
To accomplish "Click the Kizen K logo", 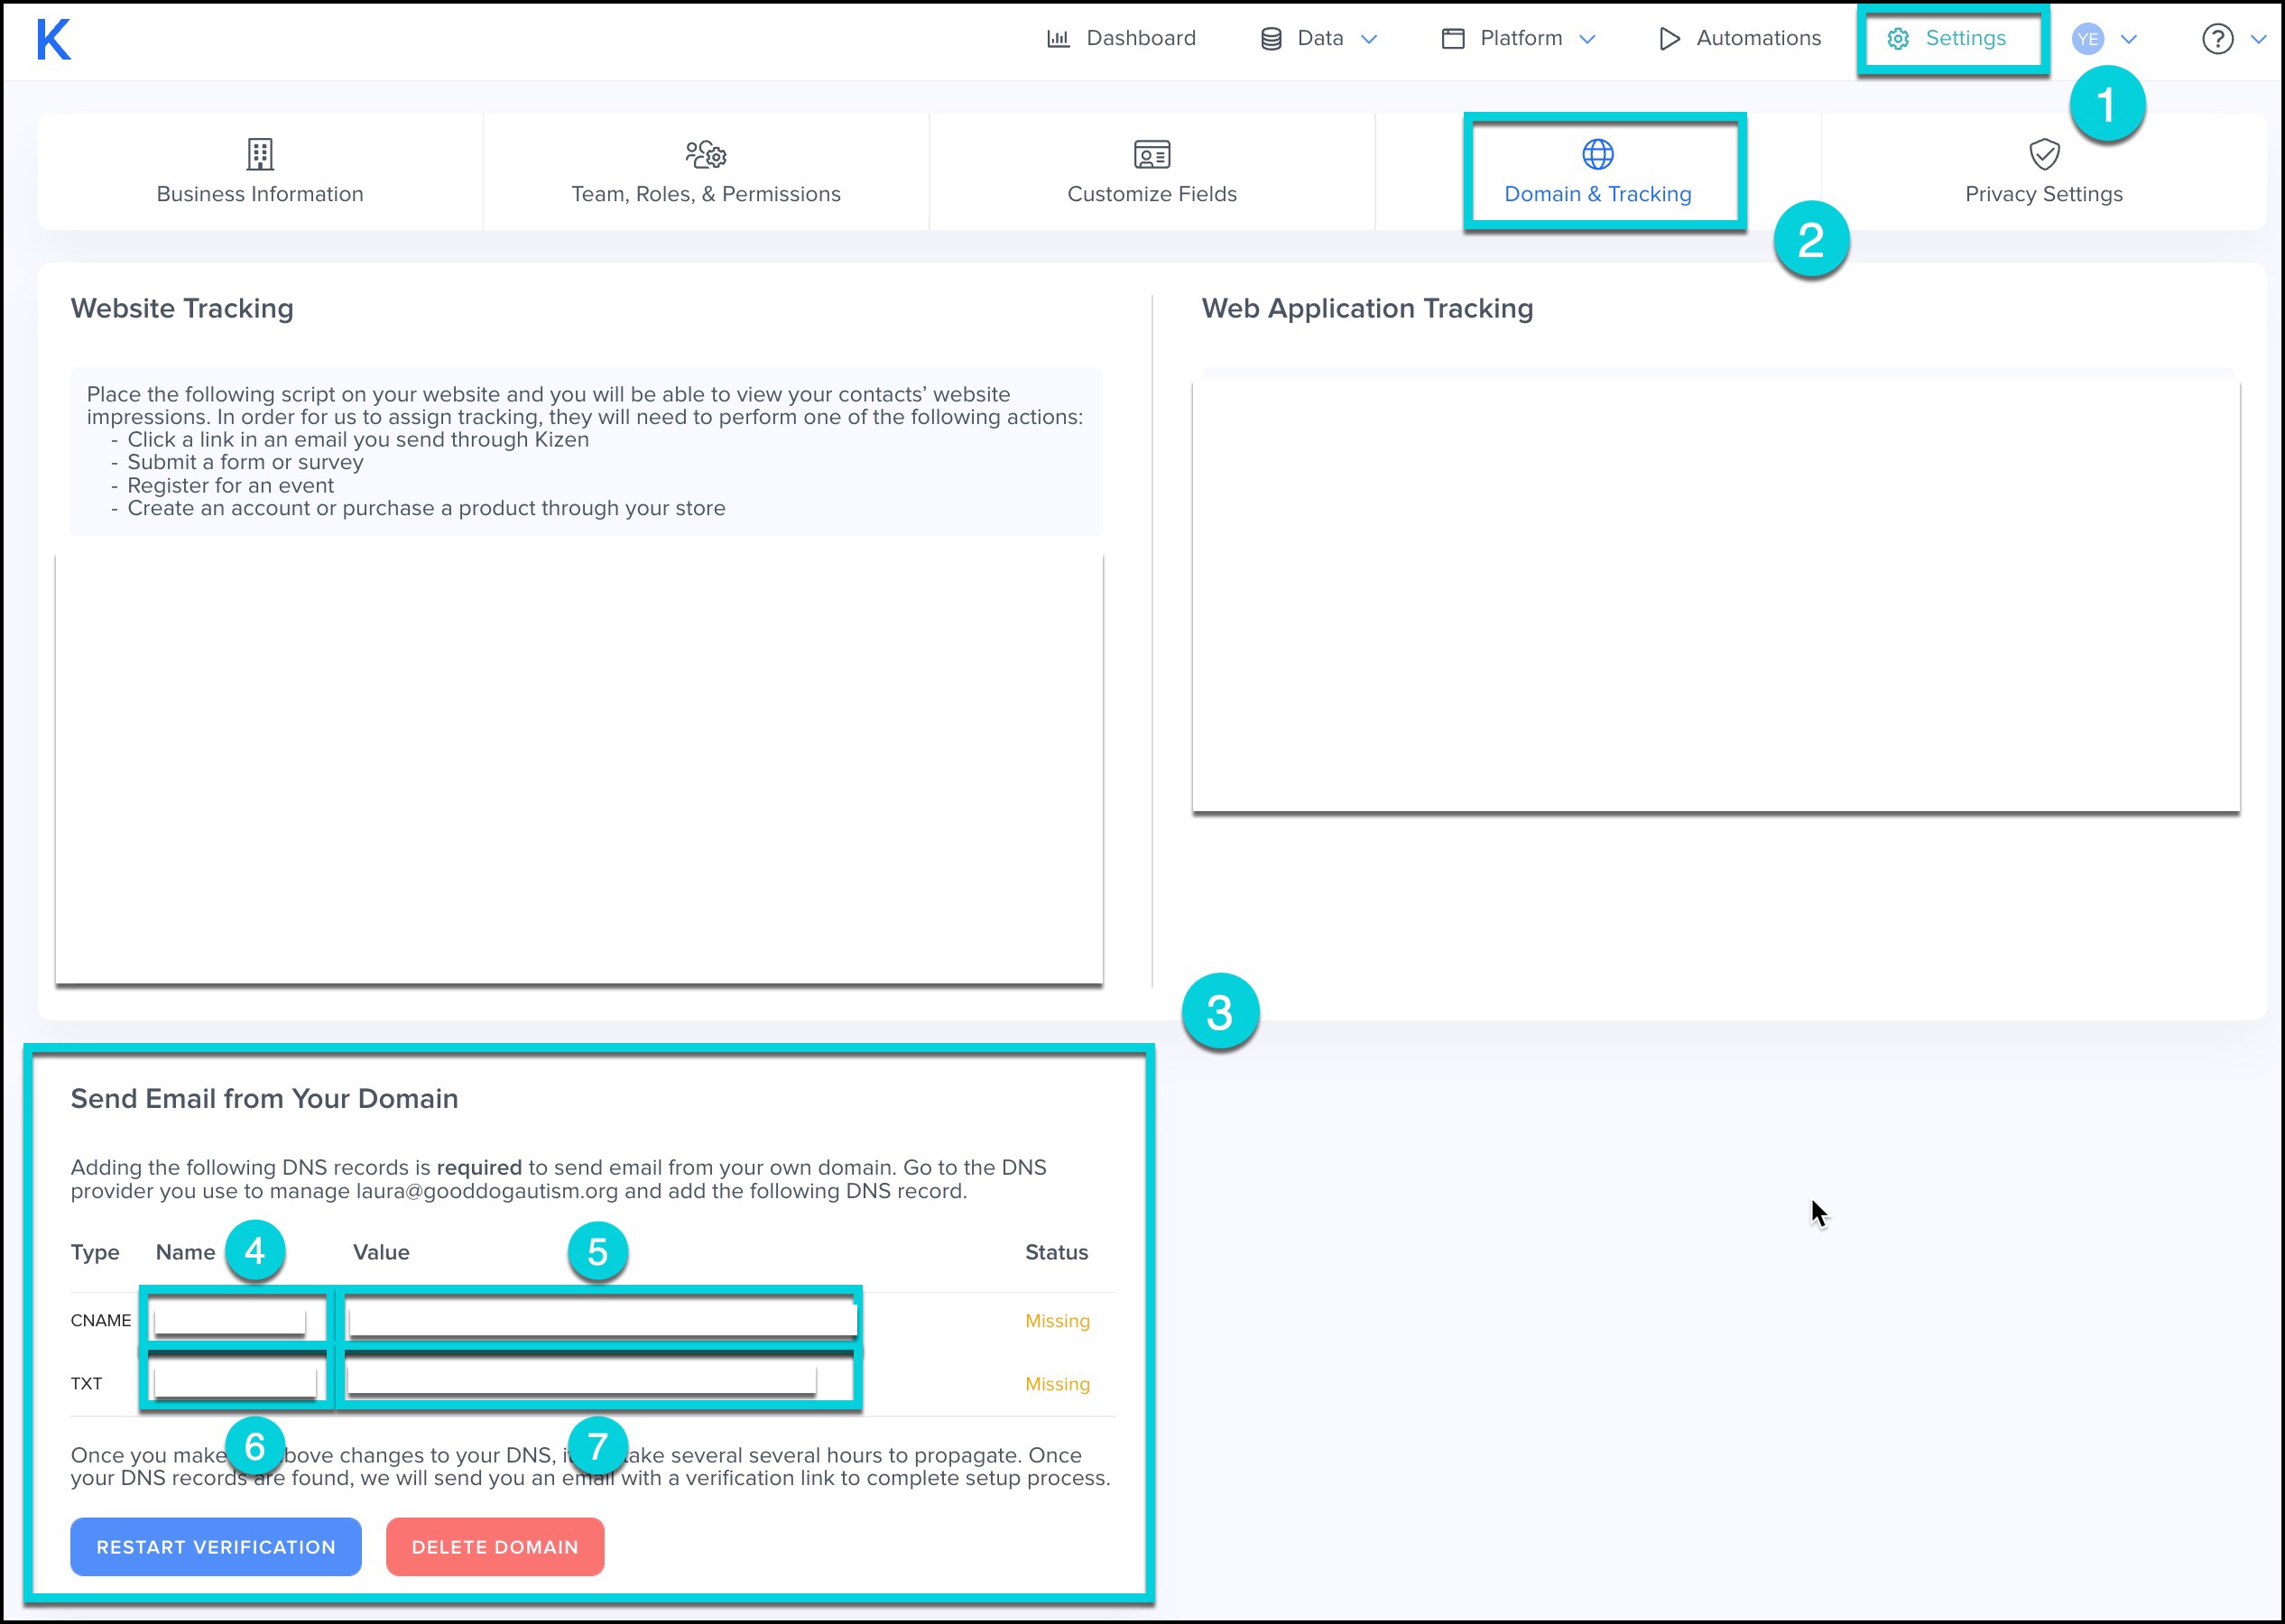I will tap(54, 40).
